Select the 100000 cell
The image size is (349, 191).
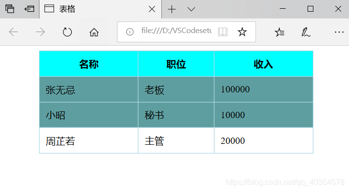click(x=264, y=89)
